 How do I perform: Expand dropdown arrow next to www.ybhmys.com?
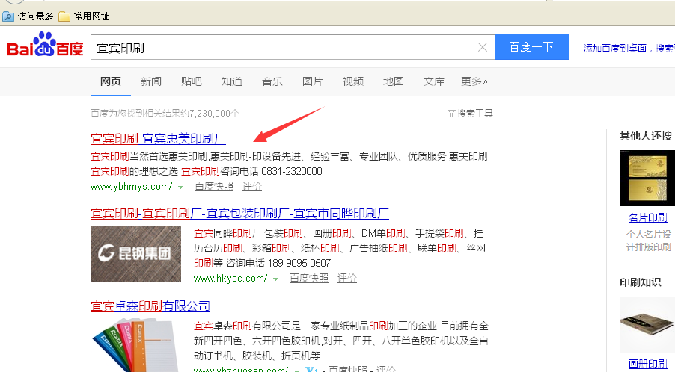click(181, 187)
